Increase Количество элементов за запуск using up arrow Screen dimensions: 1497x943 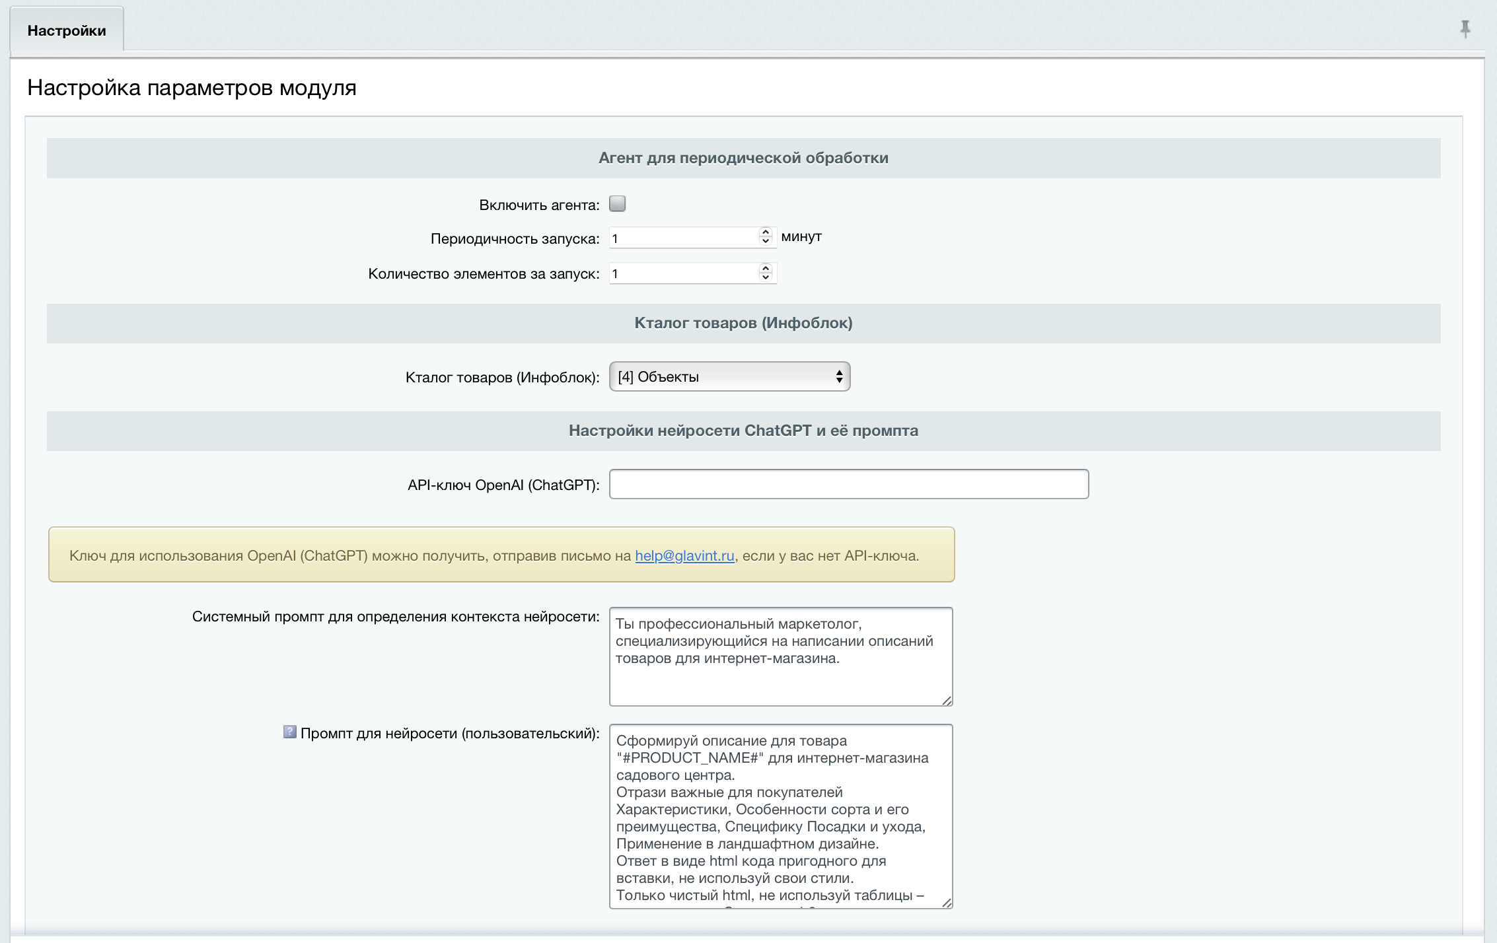click(765, 268)
